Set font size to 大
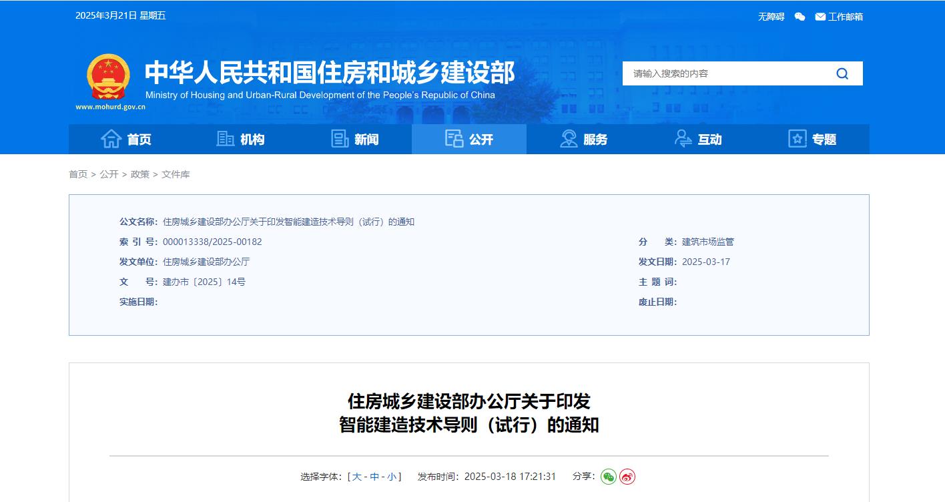945x502 pixels. pyautogui.click(x=357, y=477)
